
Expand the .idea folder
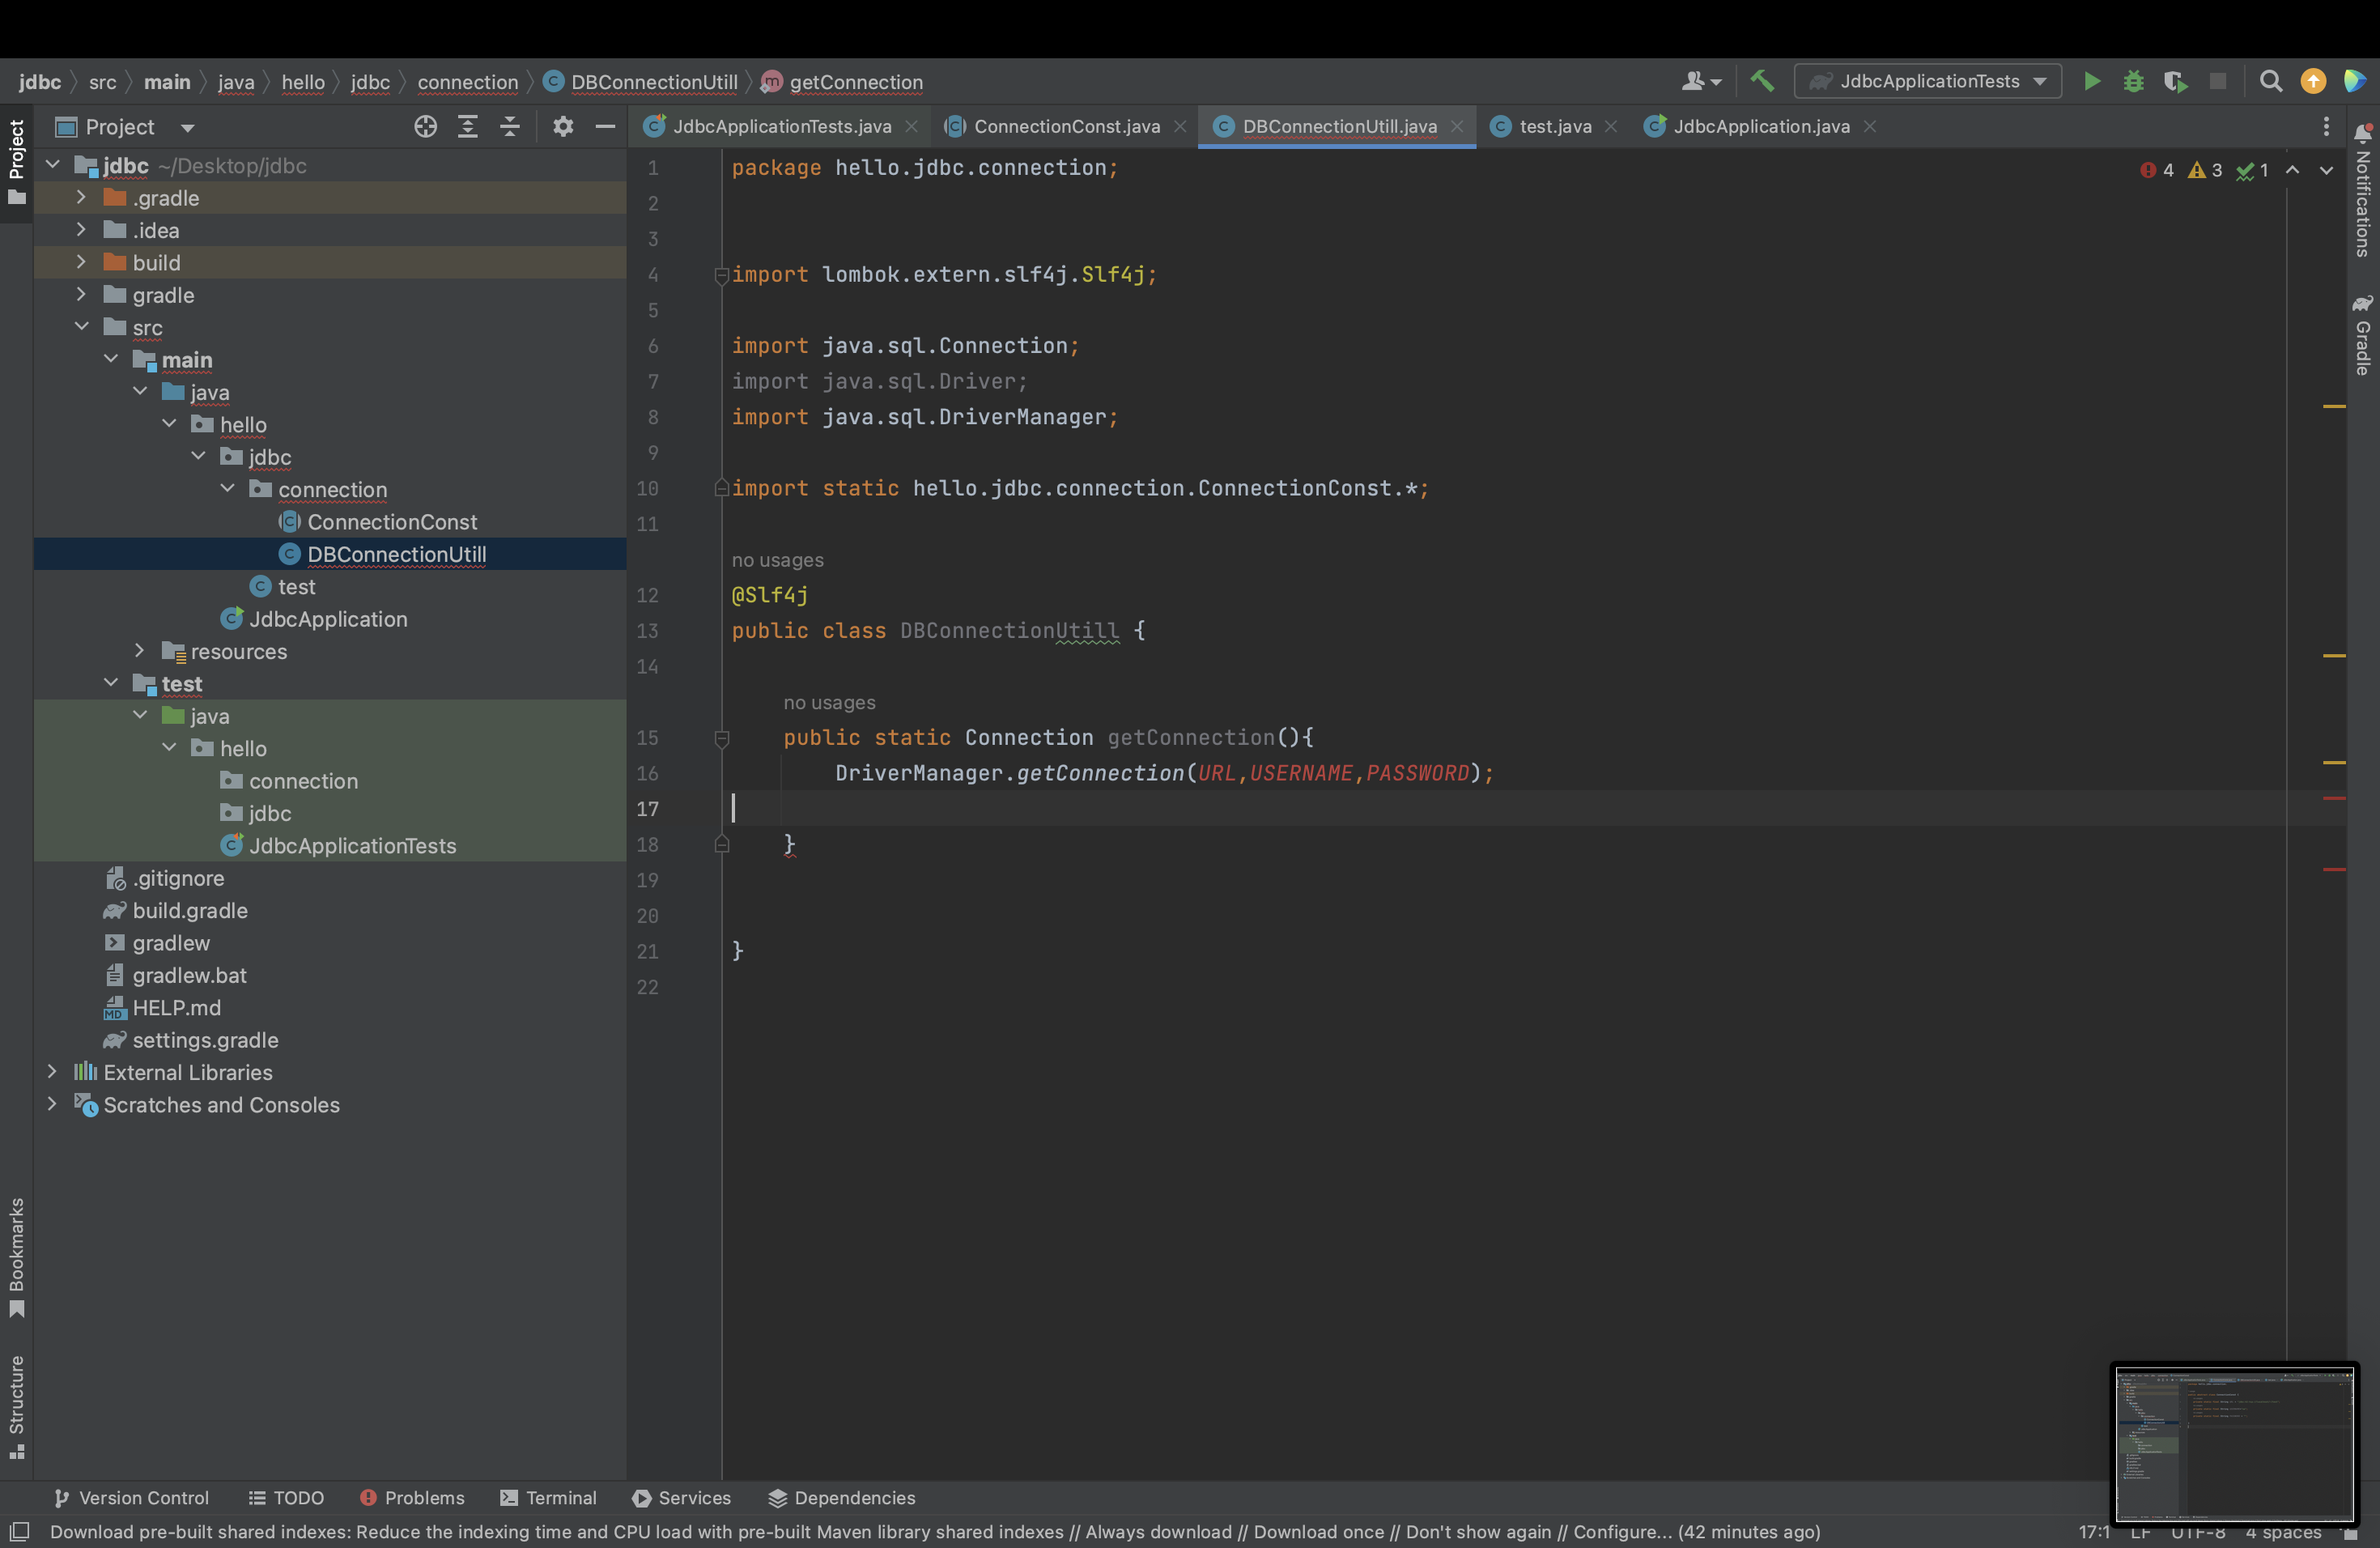[x=81, y=229]
